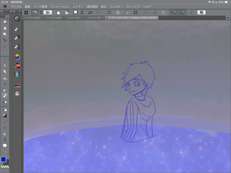Select the blue main color swatch
This screenshot has width=231, height=173.
click(3, 159)
